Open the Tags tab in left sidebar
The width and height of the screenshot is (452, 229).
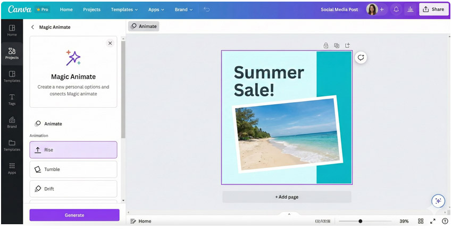[12, 99]
